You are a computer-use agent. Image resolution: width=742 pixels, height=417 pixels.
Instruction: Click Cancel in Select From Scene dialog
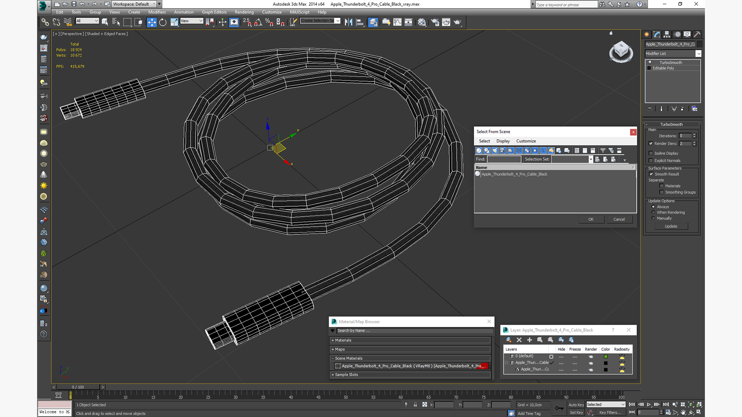619,219
